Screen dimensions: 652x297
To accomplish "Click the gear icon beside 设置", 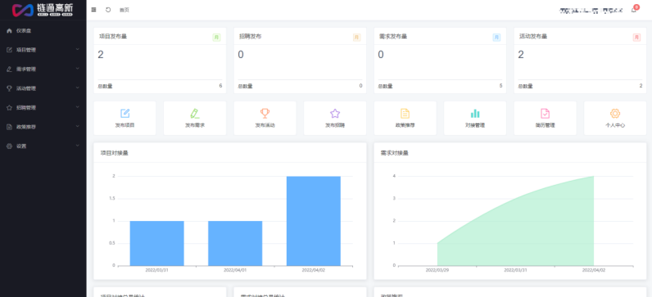I will pos(9,146).
